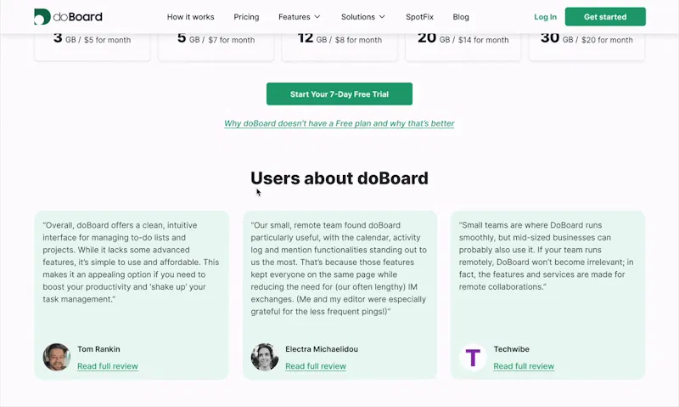
Task: Go to the Pricing menu item
Action: (x=246, y=17)
